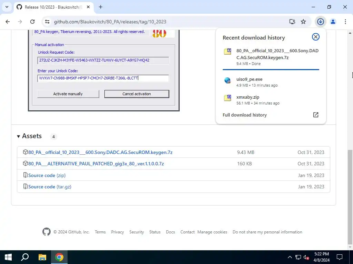Click package icon beside official keygen asset
Screen dimensions: 353x264
click(26, 152)
